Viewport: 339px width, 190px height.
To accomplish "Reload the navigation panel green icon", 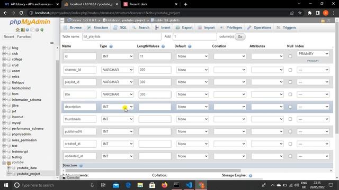I will coord(42,30).
